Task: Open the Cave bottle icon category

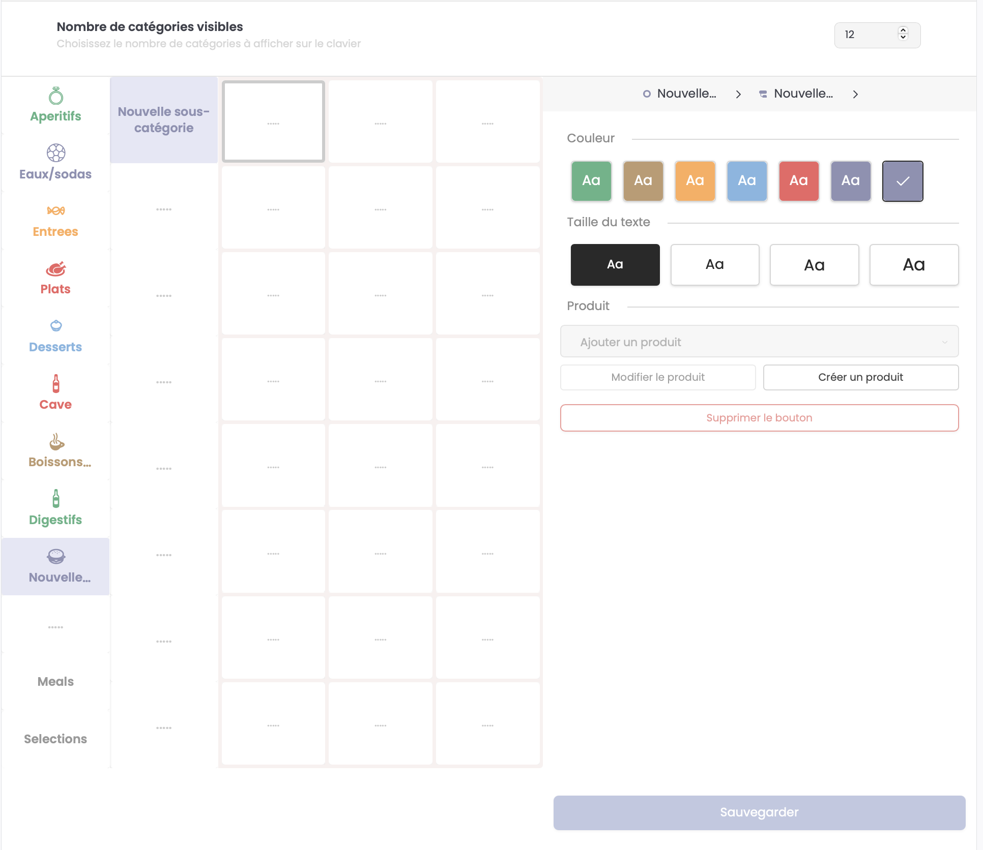Action: (x=56, y=383)
